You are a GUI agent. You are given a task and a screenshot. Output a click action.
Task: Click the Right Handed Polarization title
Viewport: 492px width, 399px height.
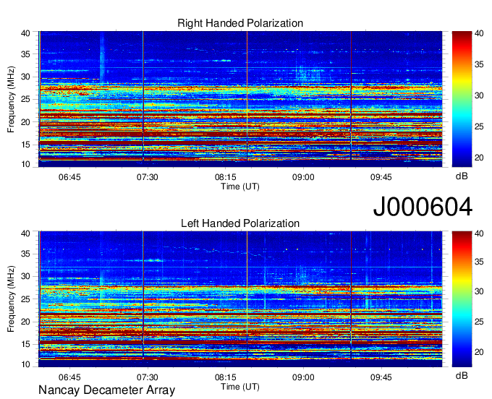point(240,23)
